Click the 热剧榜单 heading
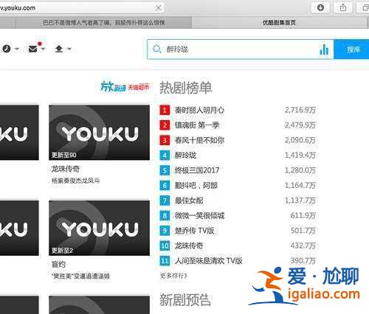 tap(186, 88)
